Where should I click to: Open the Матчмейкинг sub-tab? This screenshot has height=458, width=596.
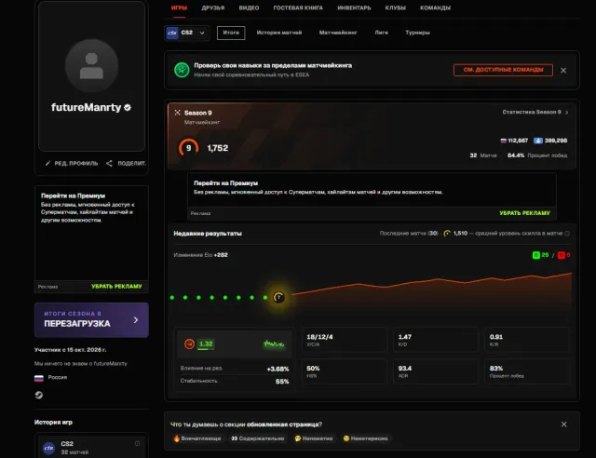tap(338, 33)
